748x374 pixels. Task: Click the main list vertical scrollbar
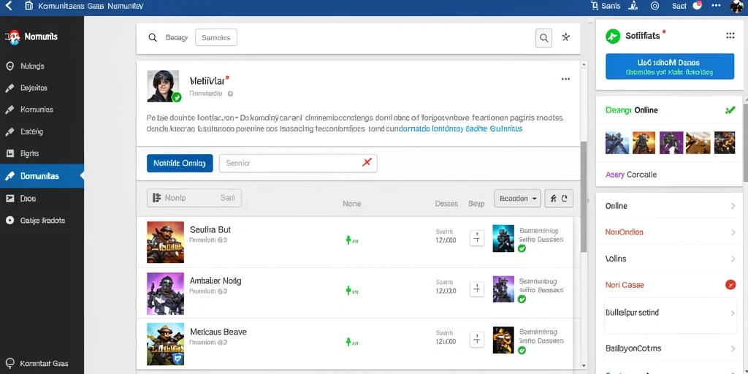(x=584, y=197)
